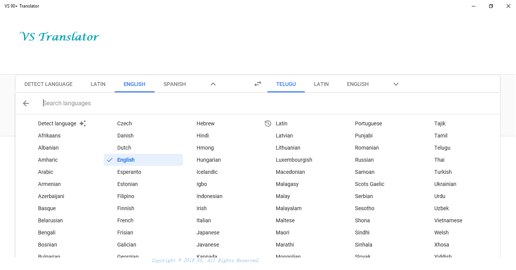Viewport: 516px width, 270px height.
Task: Click the history clock icon beside Latin
Action: pyautogui.click(x=268, y=123)
